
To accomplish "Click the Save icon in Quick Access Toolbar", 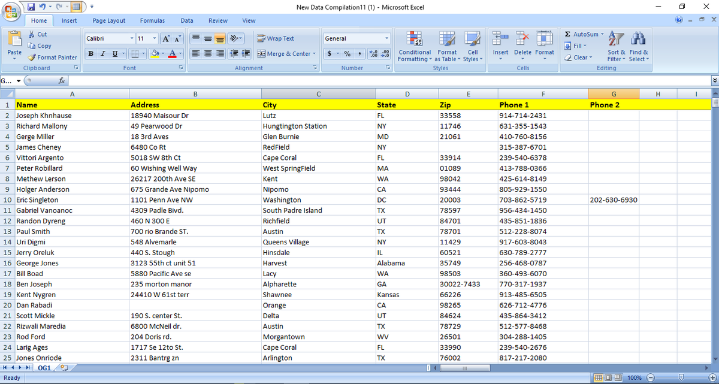I will pyautogui.click(x=31, y=7).
